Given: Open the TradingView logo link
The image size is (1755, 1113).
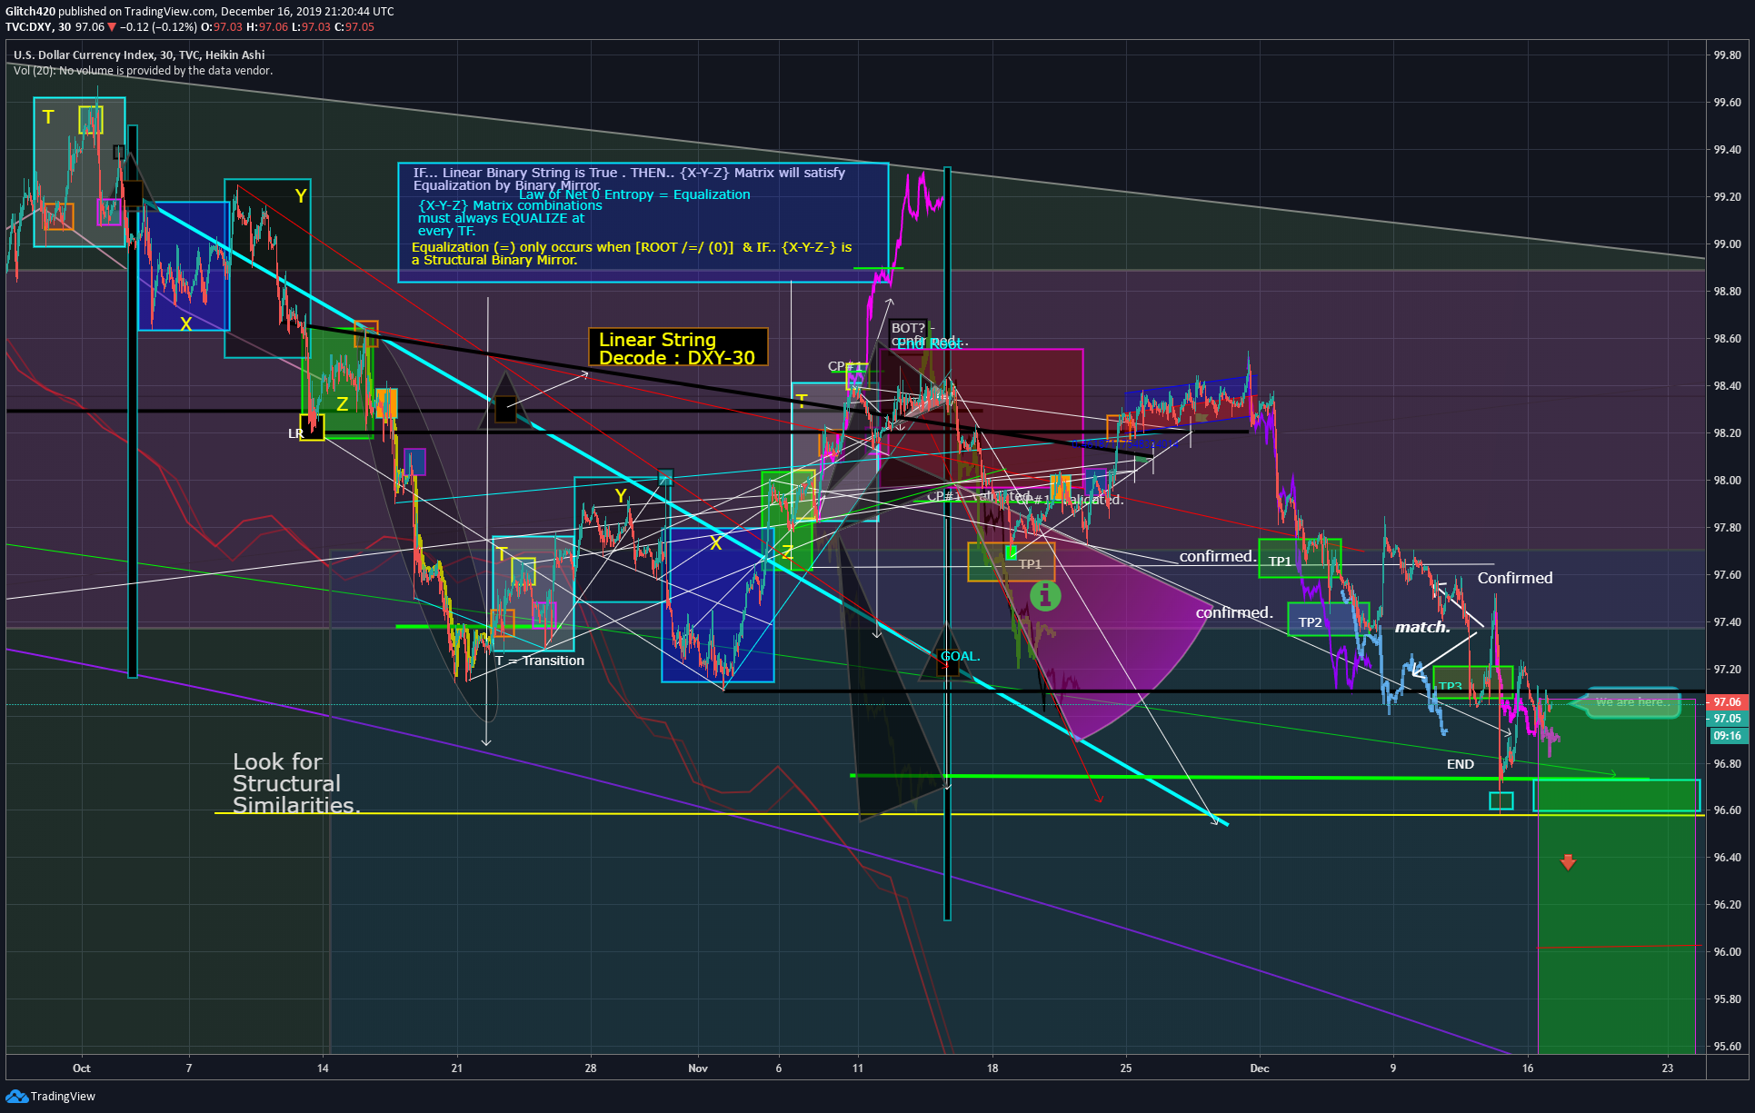Looking at the screenshot, I should tap(51, 1097).
